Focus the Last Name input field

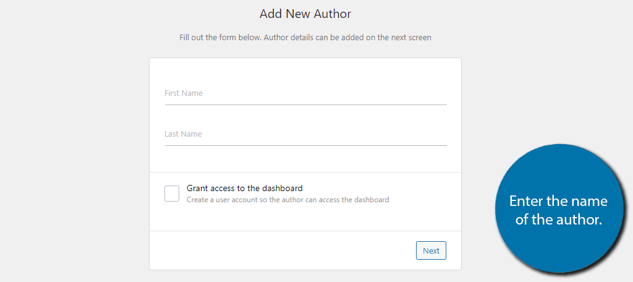click(x=305, y=134)
